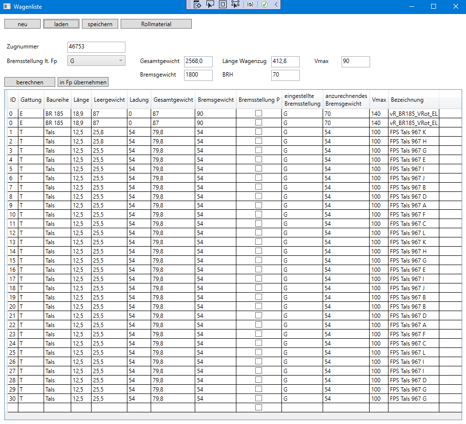Screen dimensions: 466x424
Task: Activate the Select Element cursor tool
Action: 210,4
